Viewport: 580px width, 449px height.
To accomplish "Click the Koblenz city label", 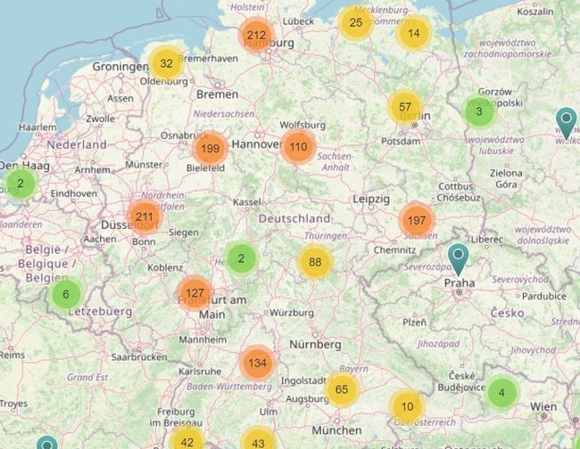I will point(165,267).
